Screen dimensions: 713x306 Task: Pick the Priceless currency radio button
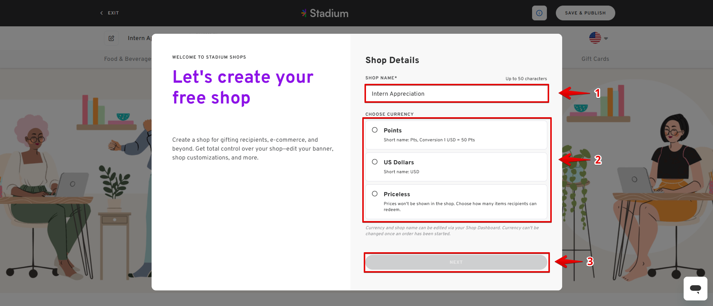pyautogui.click(x=375, y=194)
